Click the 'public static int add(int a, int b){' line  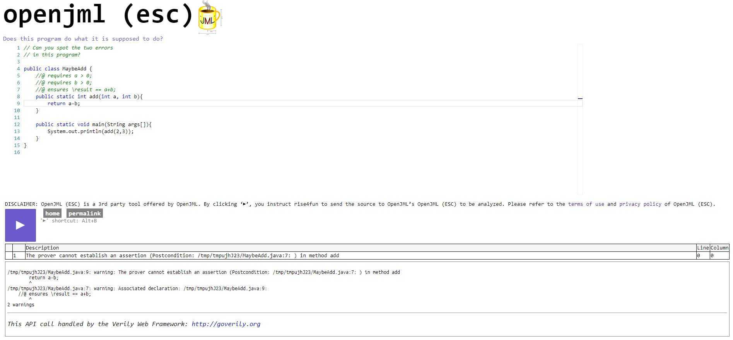coord(89,97)
